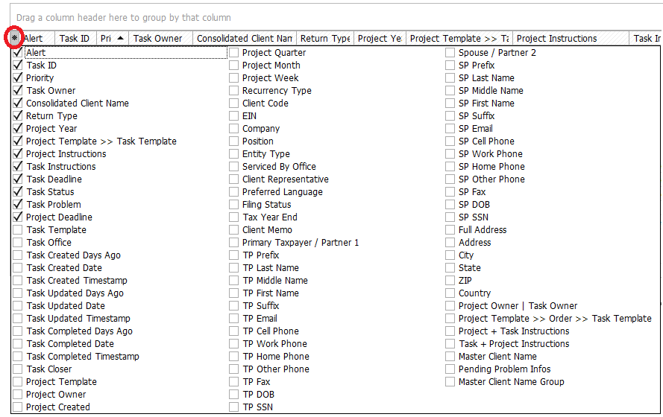
Task: Sort by the Task ID column header
Action: (x=75, y=39)
